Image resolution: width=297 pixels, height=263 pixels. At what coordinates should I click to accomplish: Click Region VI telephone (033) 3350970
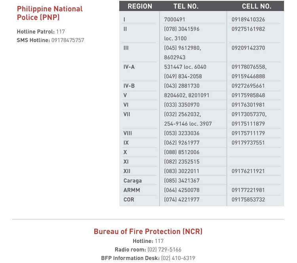point(182,105)
